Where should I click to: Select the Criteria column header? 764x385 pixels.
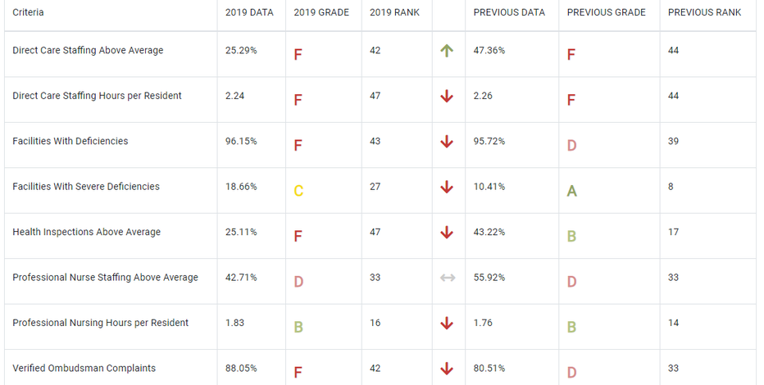tap(28, 12)
